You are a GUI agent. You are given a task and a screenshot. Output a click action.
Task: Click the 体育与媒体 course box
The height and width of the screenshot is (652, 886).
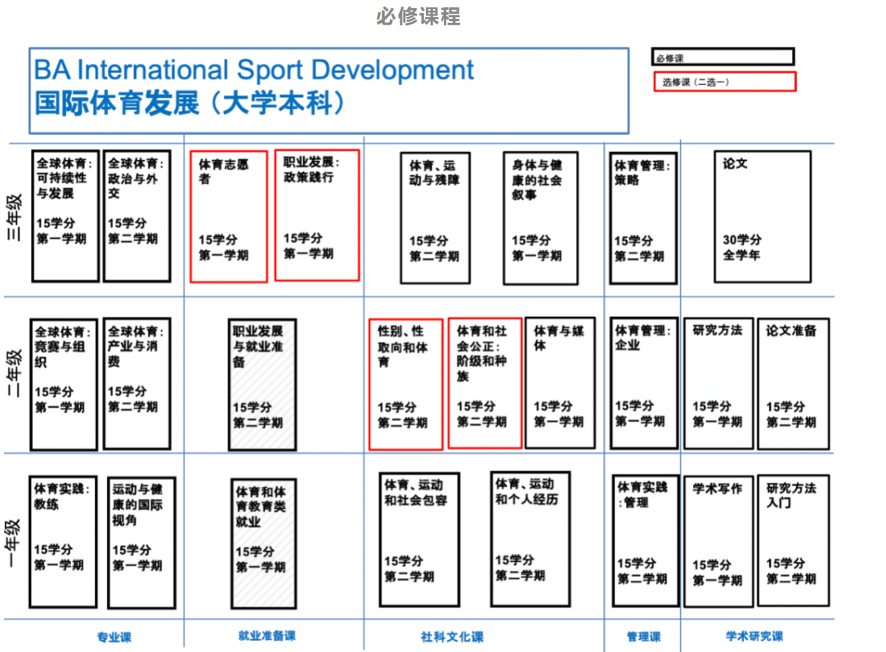(559, 382)
